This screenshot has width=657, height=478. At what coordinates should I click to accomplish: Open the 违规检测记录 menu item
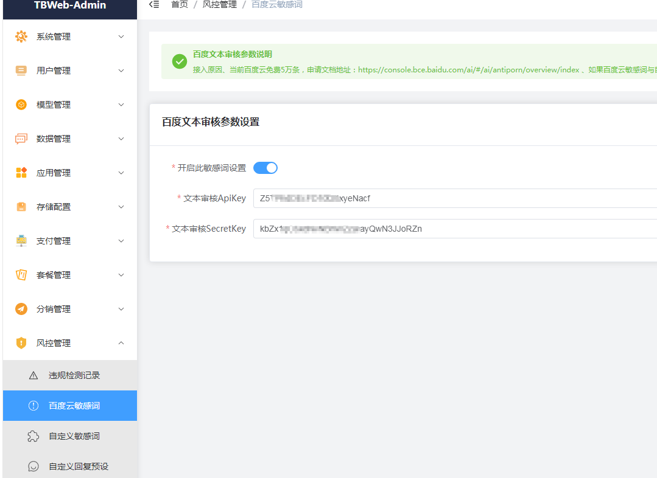click(x=70, y=375)
